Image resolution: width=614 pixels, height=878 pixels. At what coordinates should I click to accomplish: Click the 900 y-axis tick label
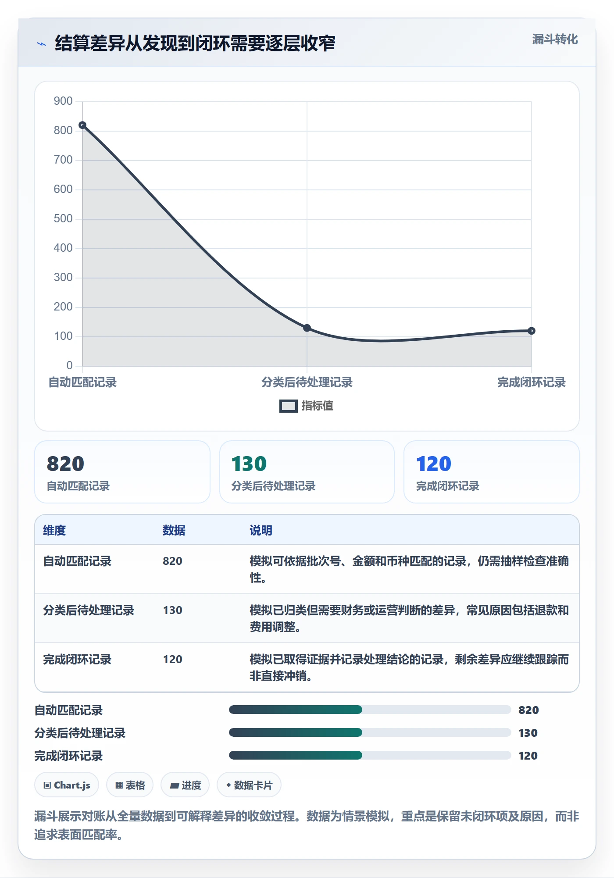click(63, 101)
